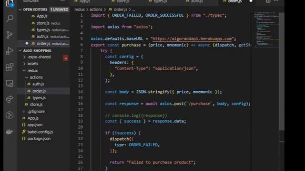Click the code minimap overview
This screenshot has width=305, height=171.
[266, 29]
